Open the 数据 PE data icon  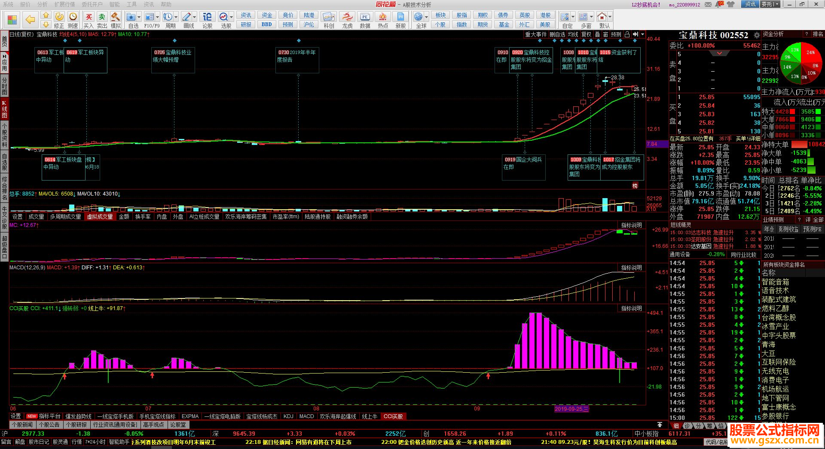365,17
